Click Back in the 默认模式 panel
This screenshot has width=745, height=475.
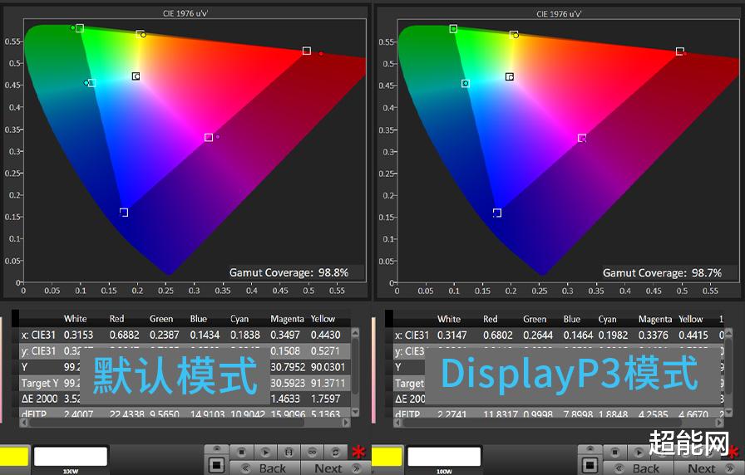click(265, 468)
